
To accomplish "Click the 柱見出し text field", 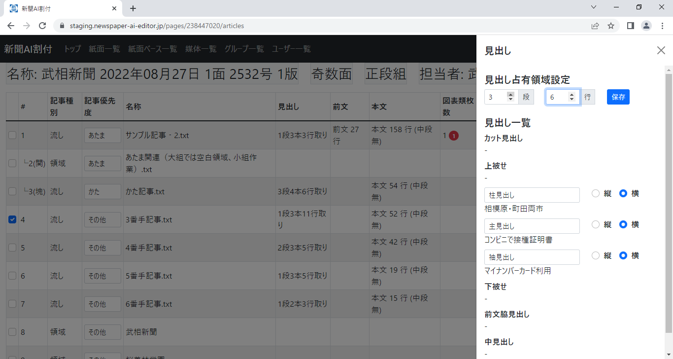I will (x=532, y=195).
